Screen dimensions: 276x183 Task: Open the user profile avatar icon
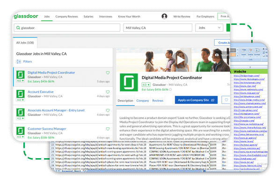[164, 16]
